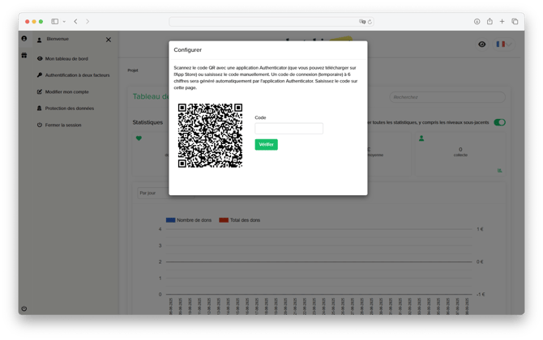Screen dimensions: 543x340
Task: Open the translate icon in address bar
Action: (362, 21)
